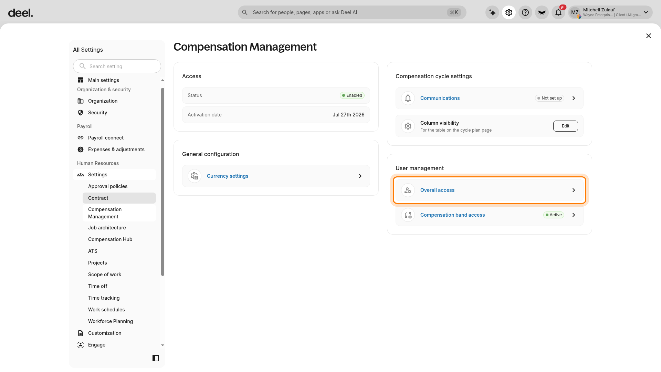Click the Enabled status badge
The image size is (661, 372).
click(352, 95)
